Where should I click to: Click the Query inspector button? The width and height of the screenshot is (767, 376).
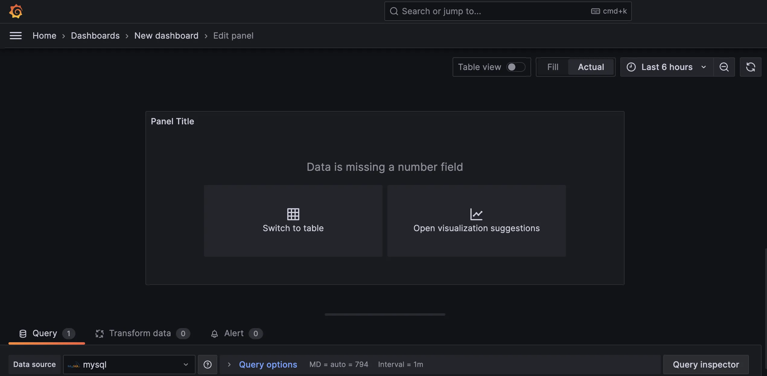706,364
